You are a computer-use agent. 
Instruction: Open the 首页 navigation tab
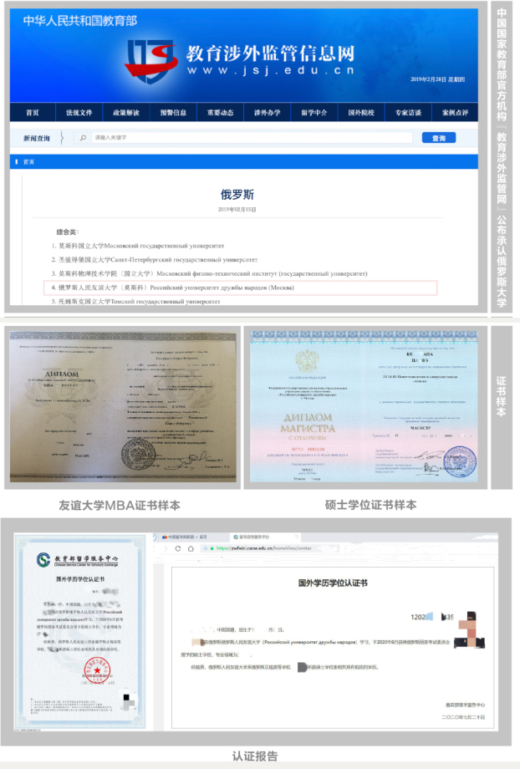pos(33,112)
